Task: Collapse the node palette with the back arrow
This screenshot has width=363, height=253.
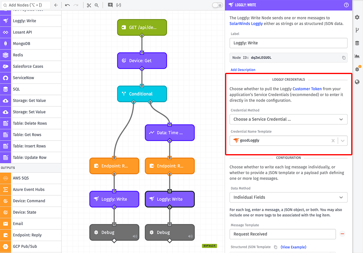Action: (56, 5)
